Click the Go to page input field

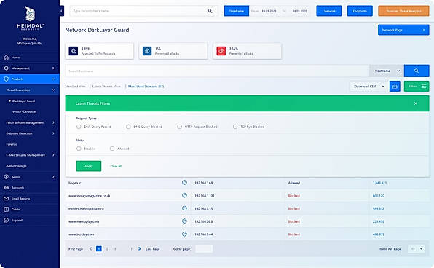click(204, 248)
